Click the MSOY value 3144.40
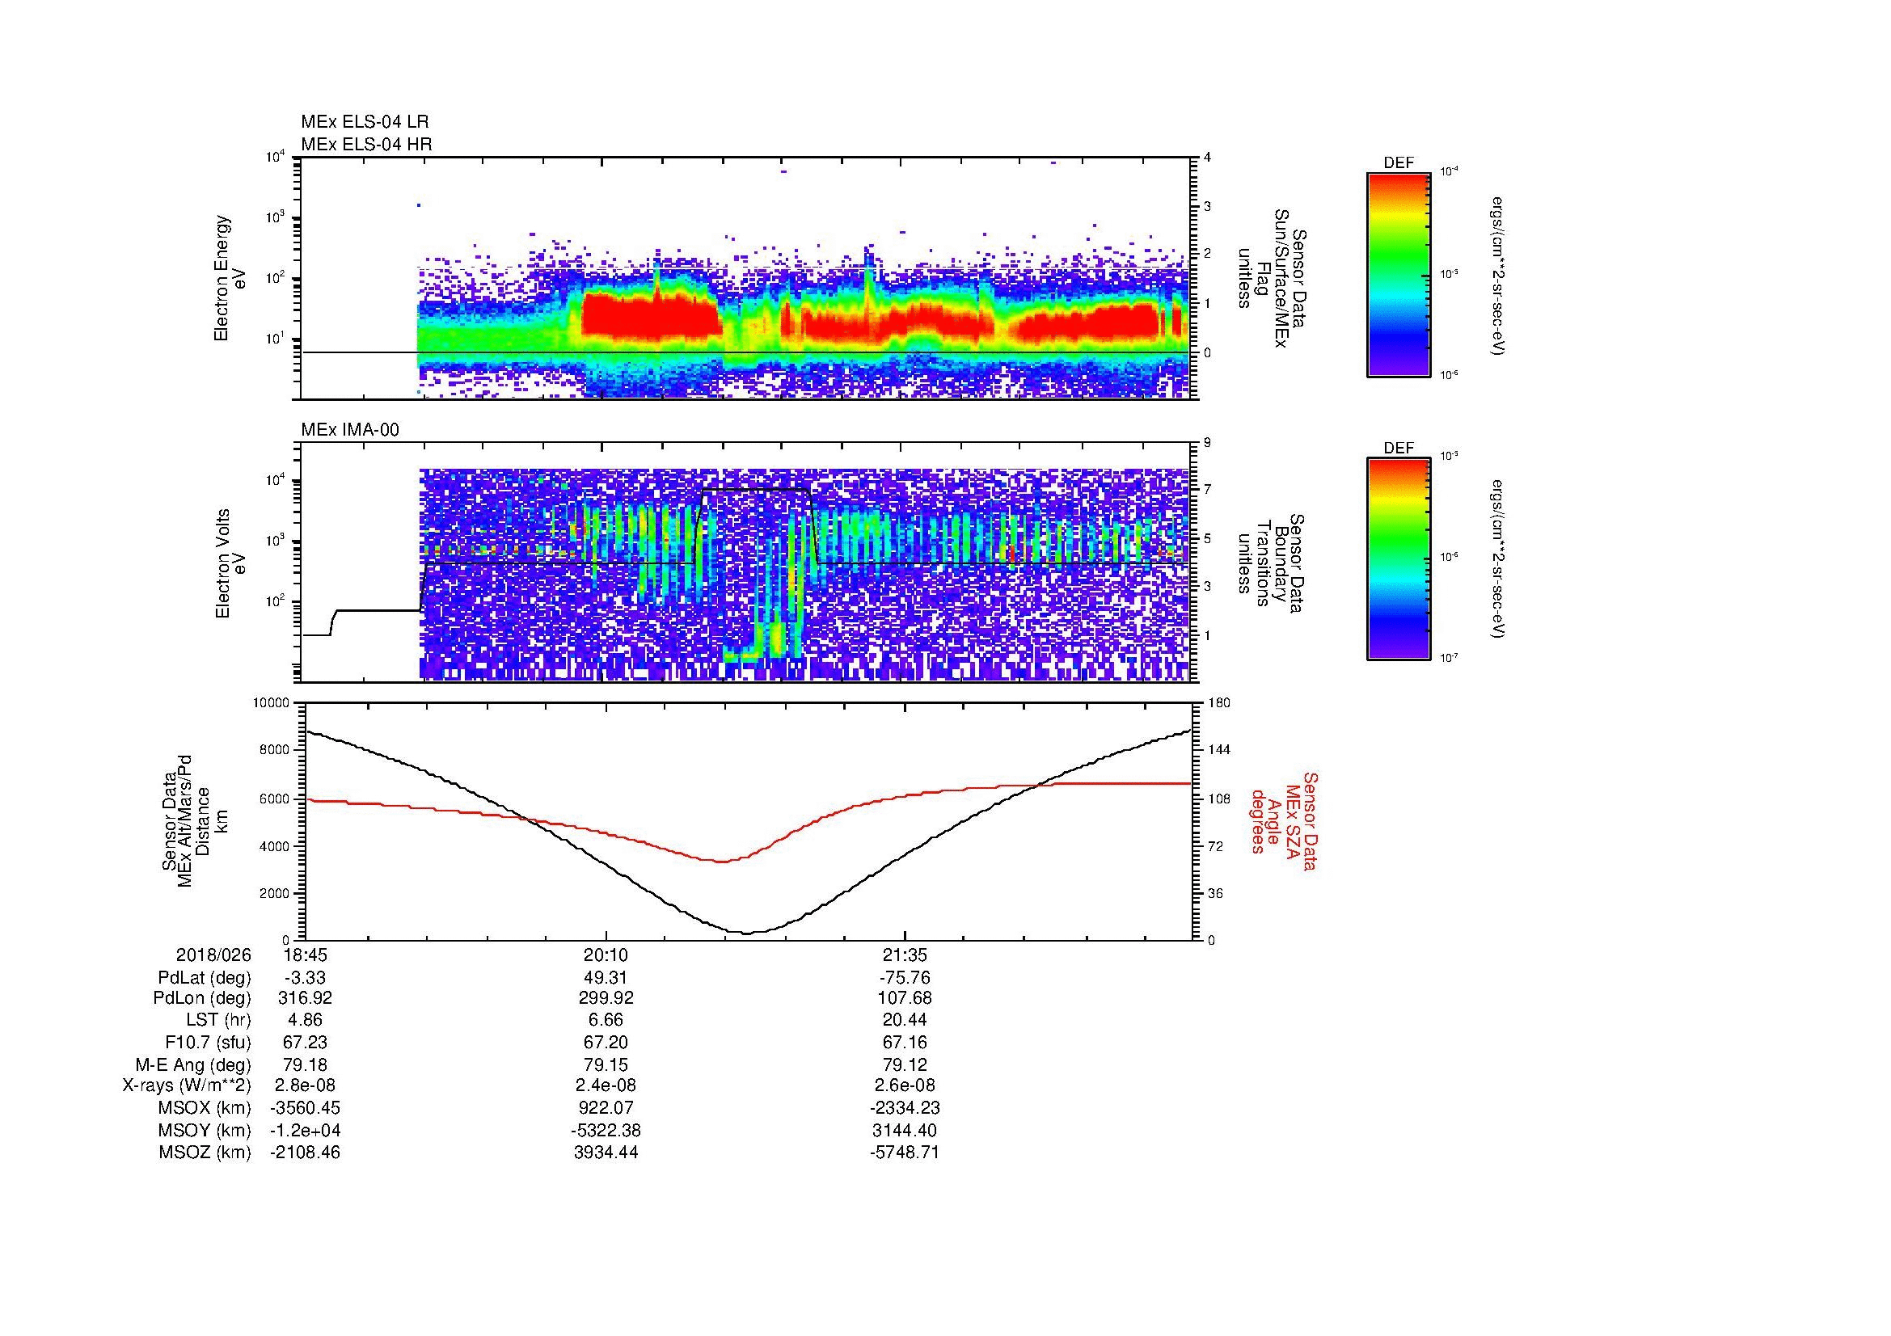This screenshot has width=1891, height=1336. (x=905, y=1131)
